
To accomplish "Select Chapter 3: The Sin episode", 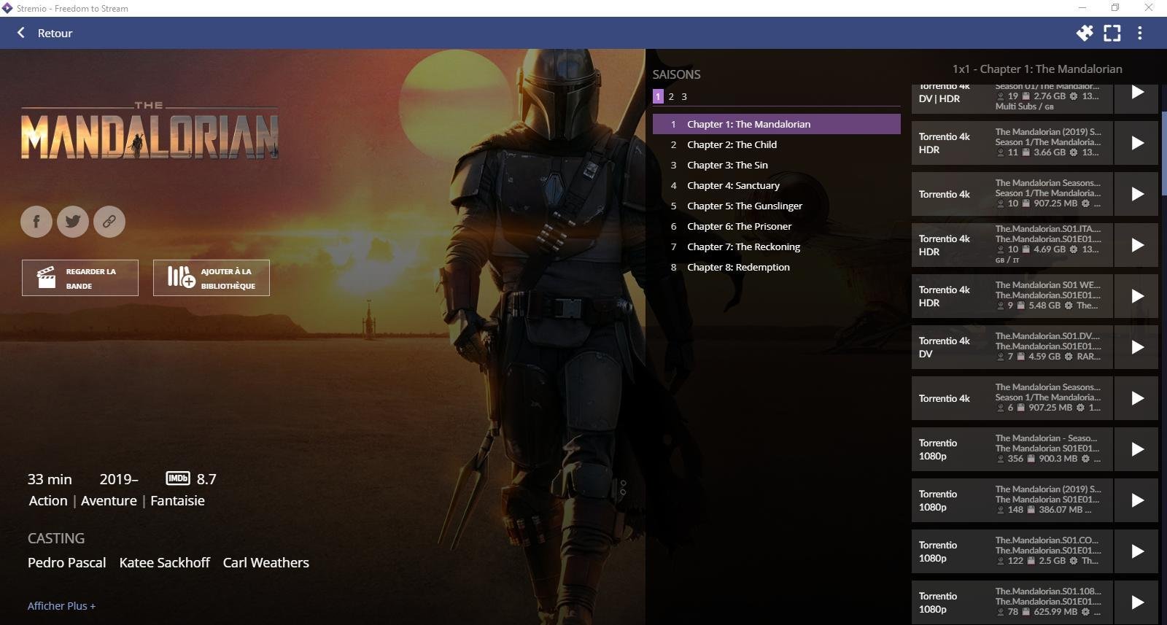I will pyautogui.click(x=777, y=165).
